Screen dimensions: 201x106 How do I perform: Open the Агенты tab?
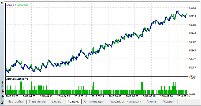pyautogui.click(x=152, y=101)
